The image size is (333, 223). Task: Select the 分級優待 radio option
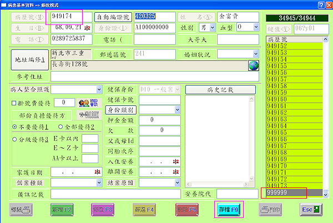point(14,139)
